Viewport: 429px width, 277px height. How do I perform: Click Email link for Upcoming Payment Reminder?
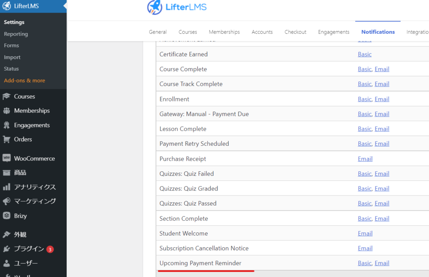(382, 263)
